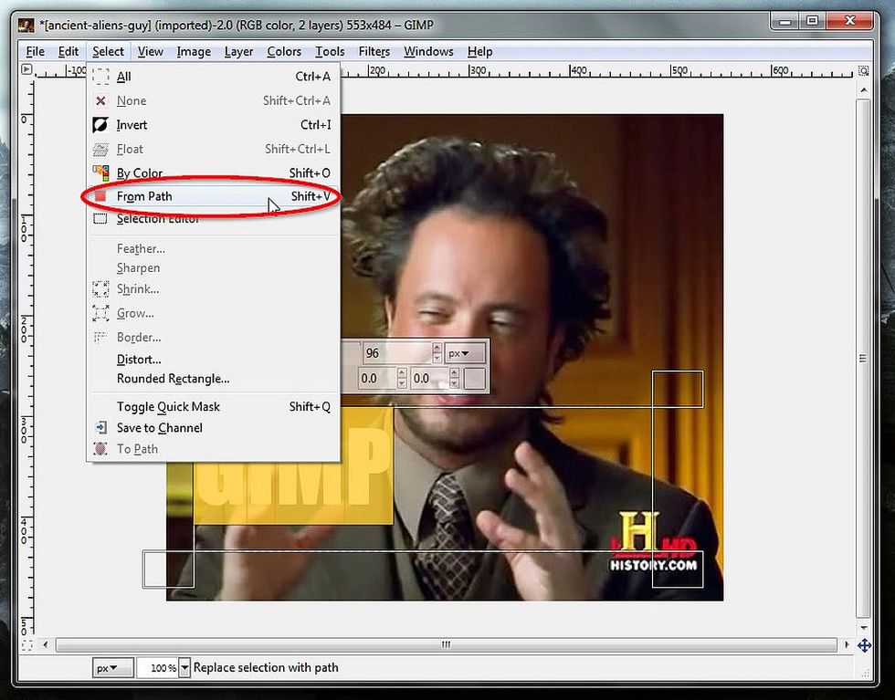895x700 pixels.
Task: Choose the circled From Path entry
Action: coord(146,196)
